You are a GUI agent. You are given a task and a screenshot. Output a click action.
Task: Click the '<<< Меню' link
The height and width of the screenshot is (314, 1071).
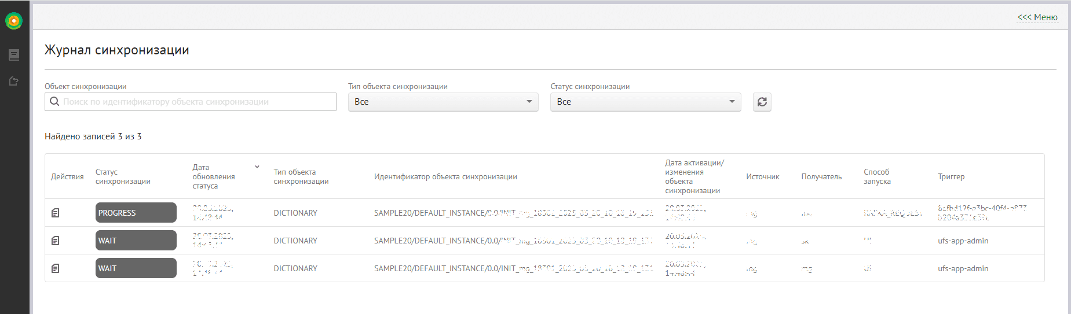click(1037, 17)
